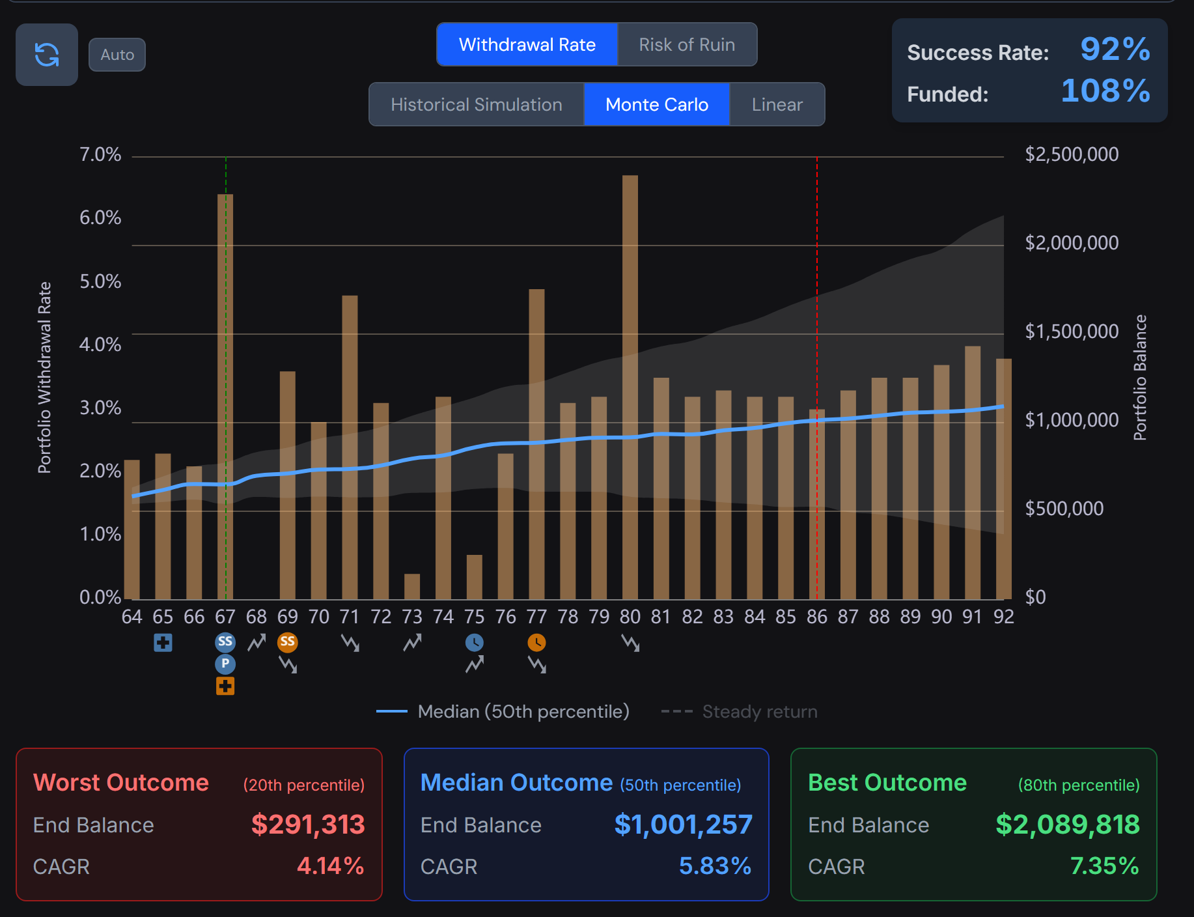This screenshot has width=1194, height=917.
Task: Click the orange clock icon at age 77
Action: pyautogui.click(x=536, y=643)
